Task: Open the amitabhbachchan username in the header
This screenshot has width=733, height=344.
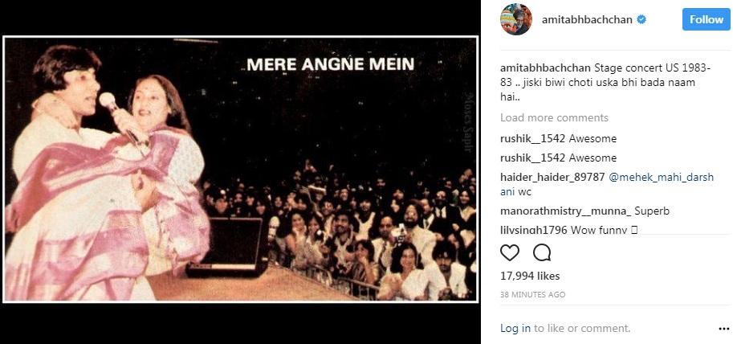Action: click(587, 19)
